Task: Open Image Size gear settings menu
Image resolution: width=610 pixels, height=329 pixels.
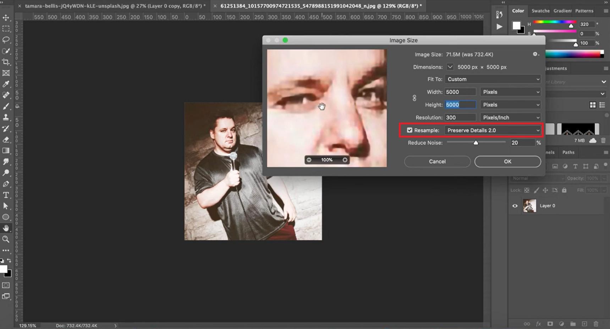Action: tap(535, 54)
